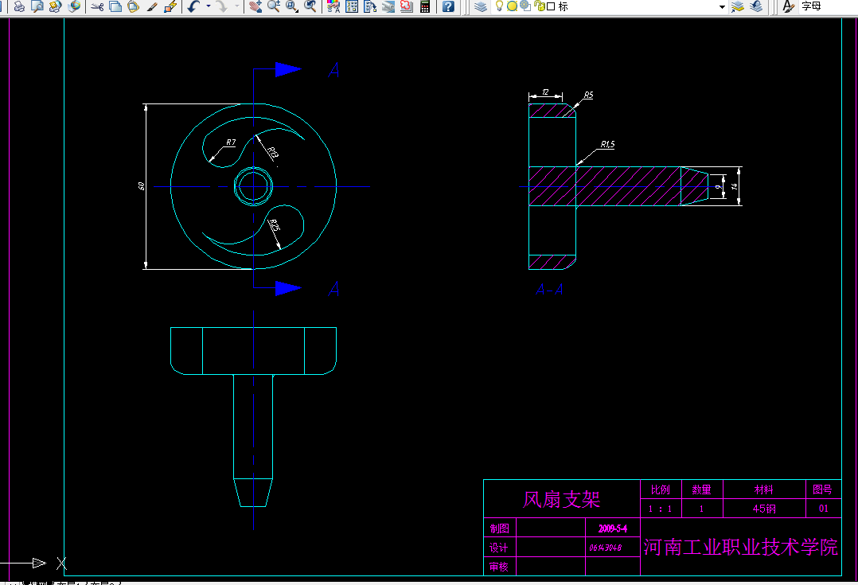This screenshot has width=858, height=585.
Task: Select the Pan hand tool
Action: 255,6
